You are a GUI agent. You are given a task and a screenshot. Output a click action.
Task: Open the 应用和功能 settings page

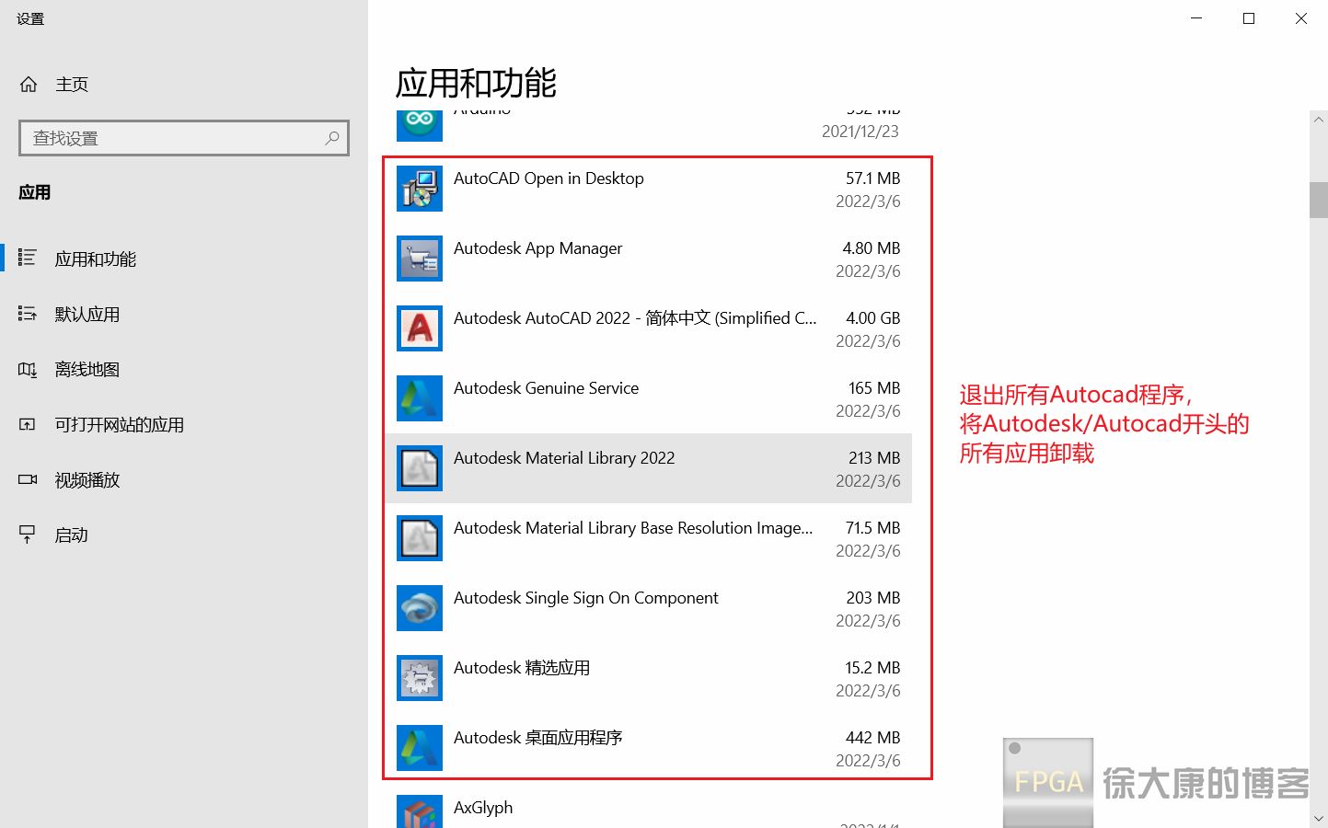point(184,259)
